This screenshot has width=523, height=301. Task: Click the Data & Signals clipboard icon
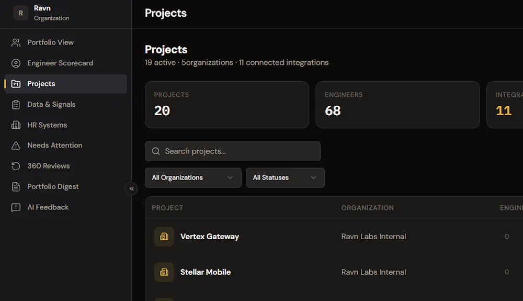(x=16, y=105)
